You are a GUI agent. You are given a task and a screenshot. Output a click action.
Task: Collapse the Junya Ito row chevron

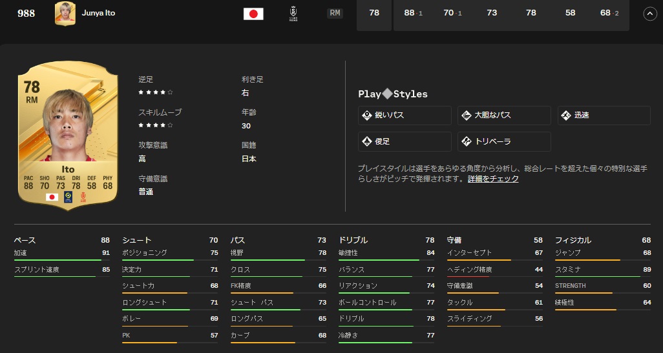click(x=649, y=14)
